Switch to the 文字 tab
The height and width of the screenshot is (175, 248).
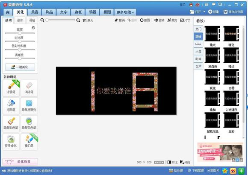click(x=64, y=12)
